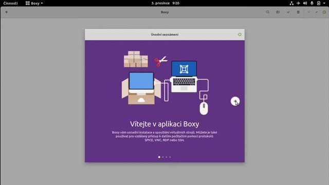Switch to the grid view icon
329x185 pixels.
click(x=278, y=12)
